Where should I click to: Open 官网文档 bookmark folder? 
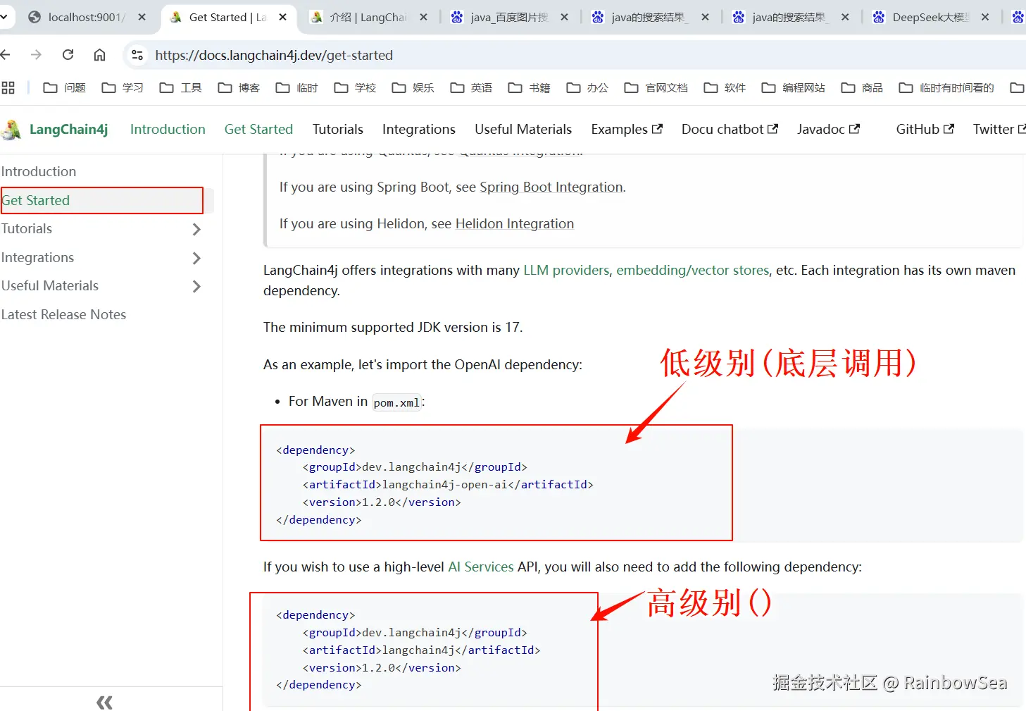coord(656,87)
